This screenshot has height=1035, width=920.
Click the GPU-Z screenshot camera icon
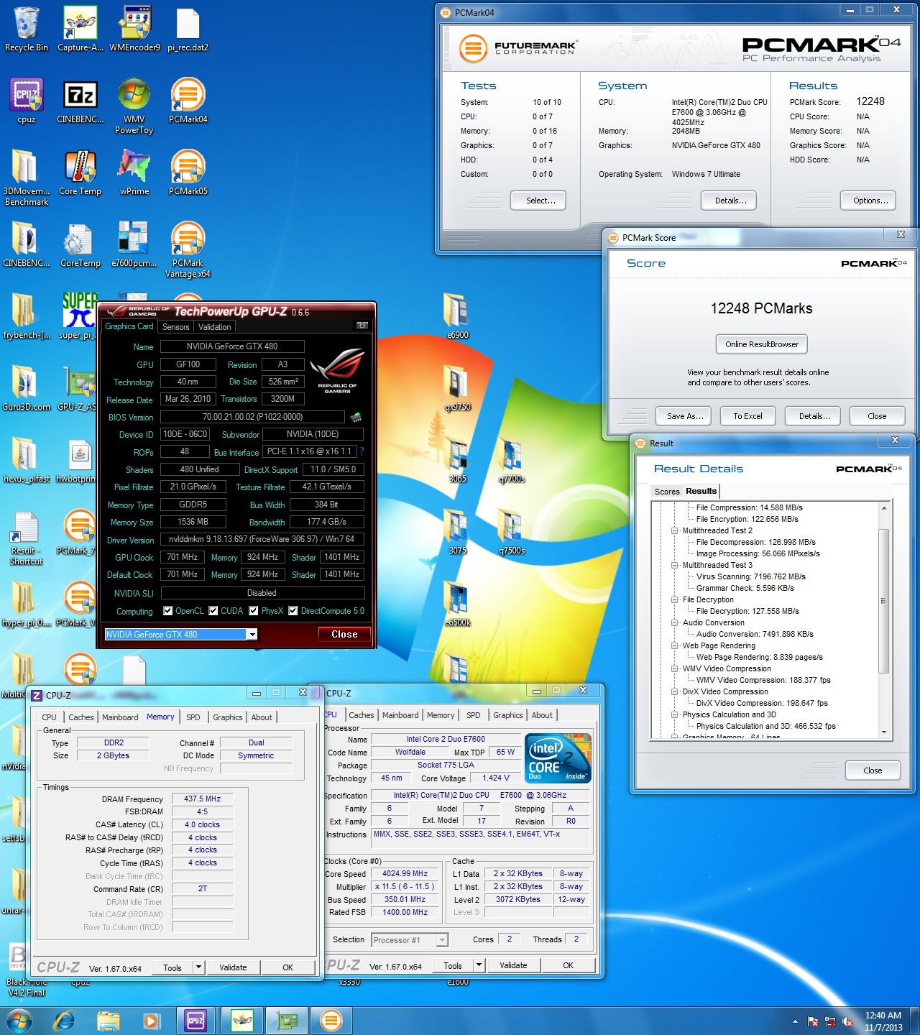tap(362, 326)
